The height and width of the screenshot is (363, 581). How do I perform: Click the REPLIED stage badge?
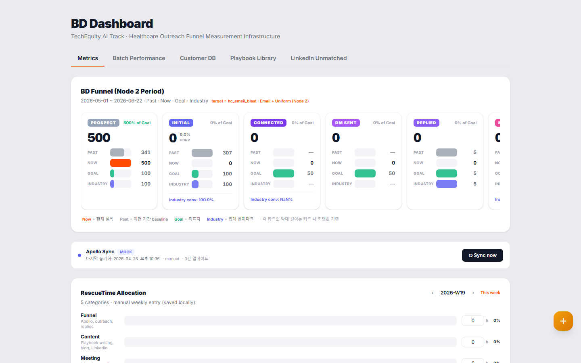click(x=426, y=123)
